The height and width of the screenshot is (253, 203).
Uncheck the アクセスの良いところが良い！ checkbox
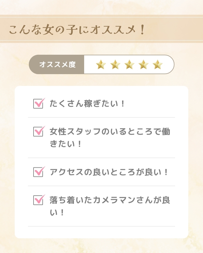pos(38,172)
